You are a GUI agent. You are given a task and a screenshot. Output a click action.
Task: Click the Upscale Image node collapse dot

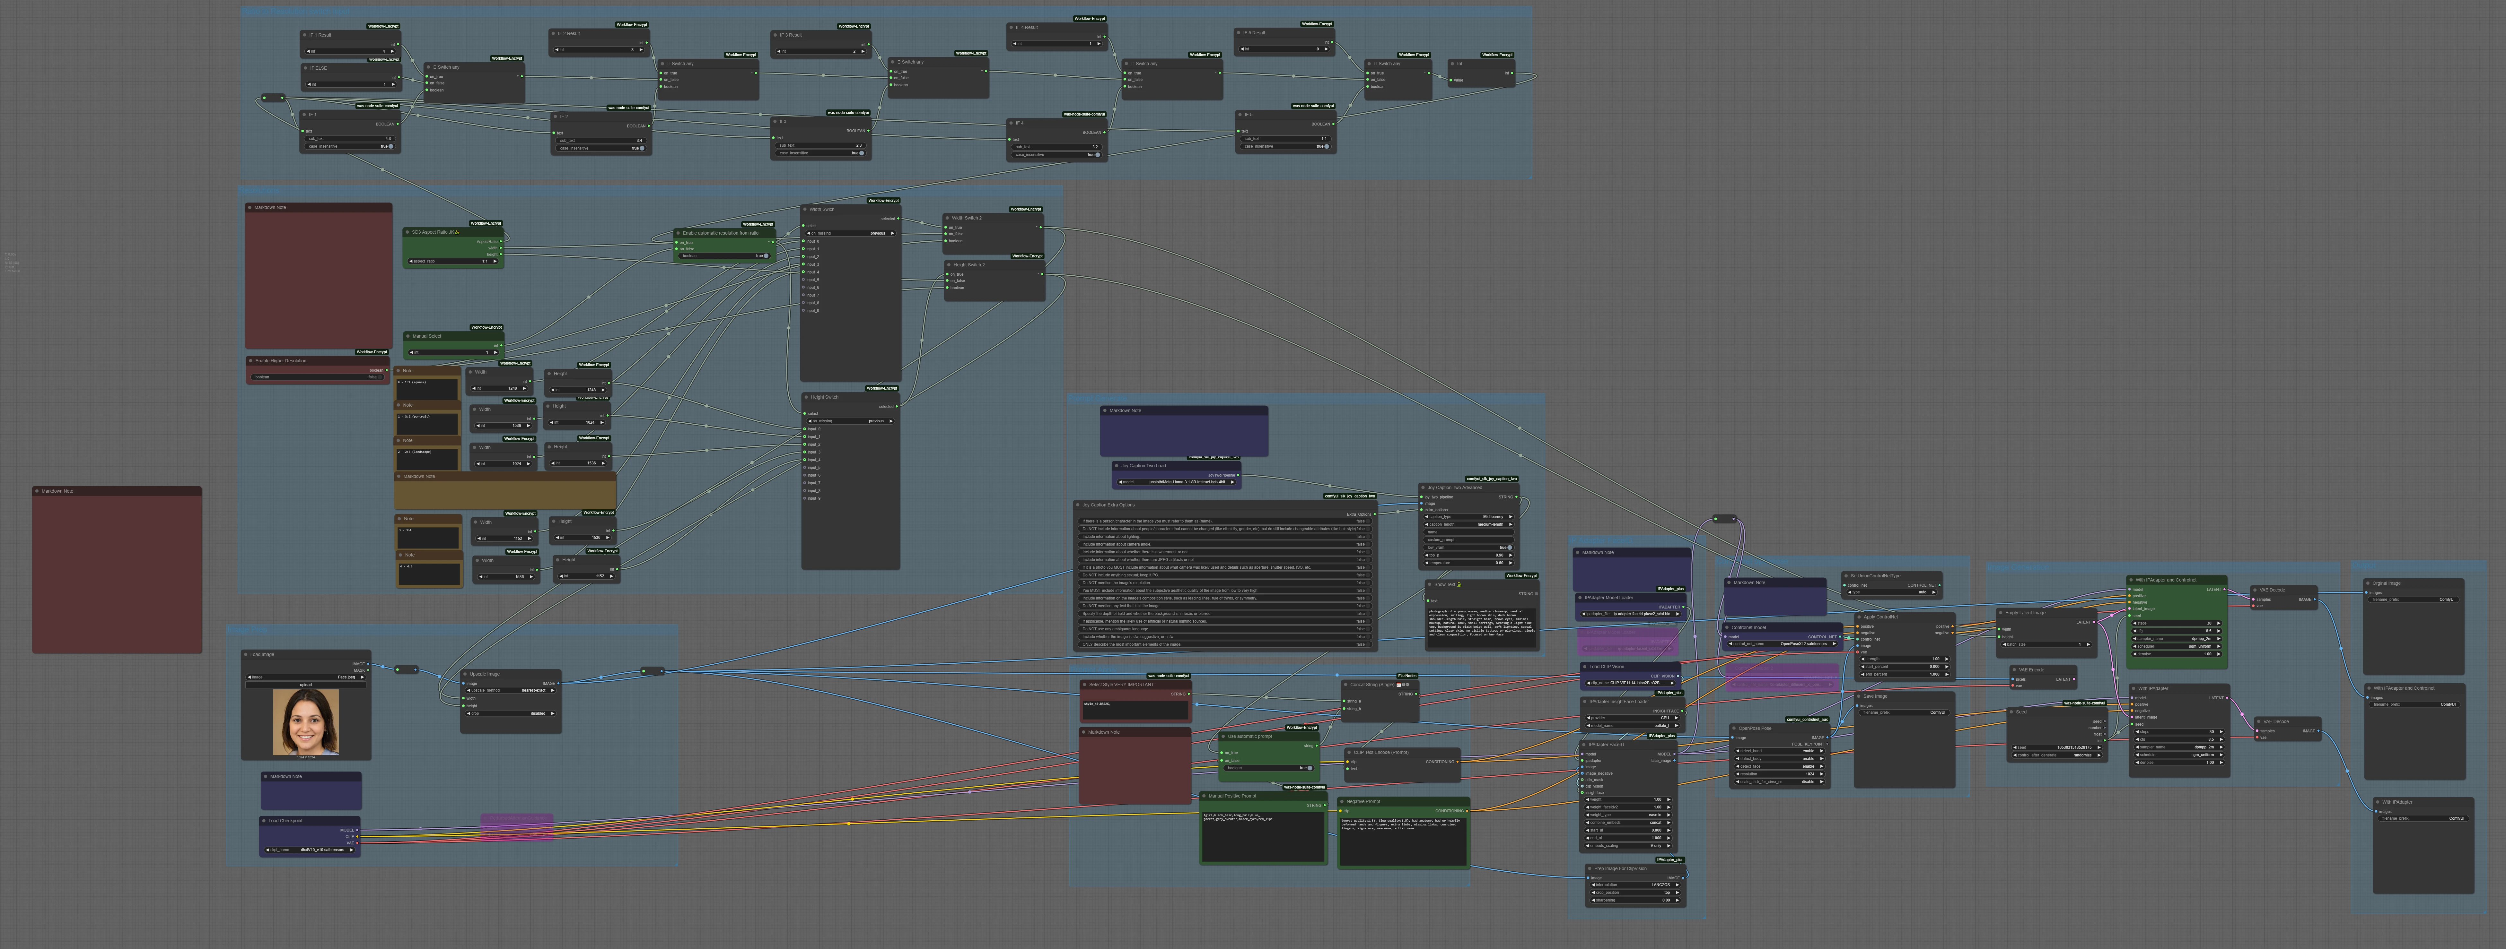(x=465, y=674)
